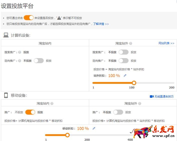Click help icon beside computer 淘宝站内 搜索推广
This screenshot has height=141, width=177.
(x=20, y=52)
